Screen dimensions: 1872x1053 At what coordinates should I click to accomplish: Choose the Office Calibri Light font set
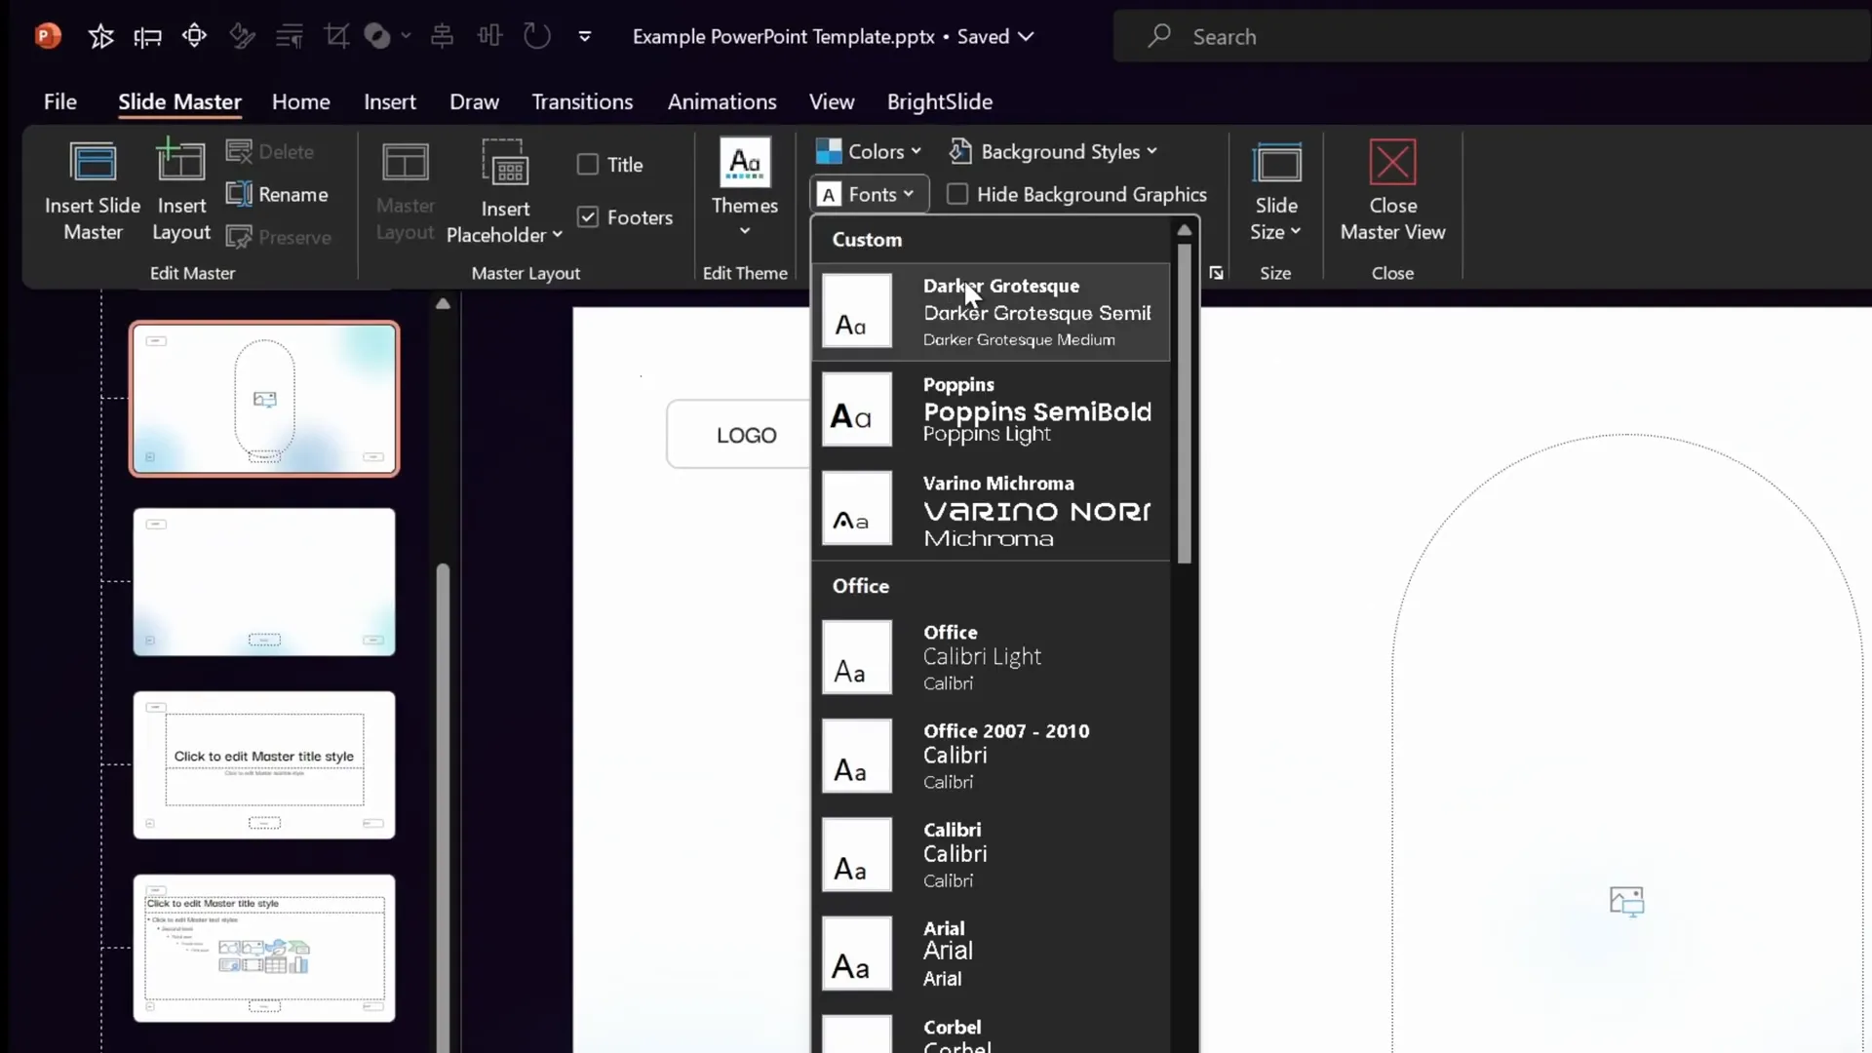coord(991,657)
